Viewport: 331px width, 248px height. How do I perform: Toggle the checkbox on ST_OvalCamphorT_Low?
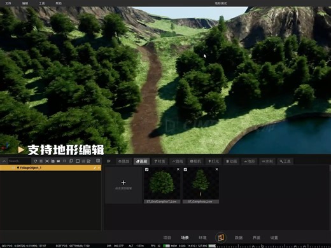coord(146,169)
